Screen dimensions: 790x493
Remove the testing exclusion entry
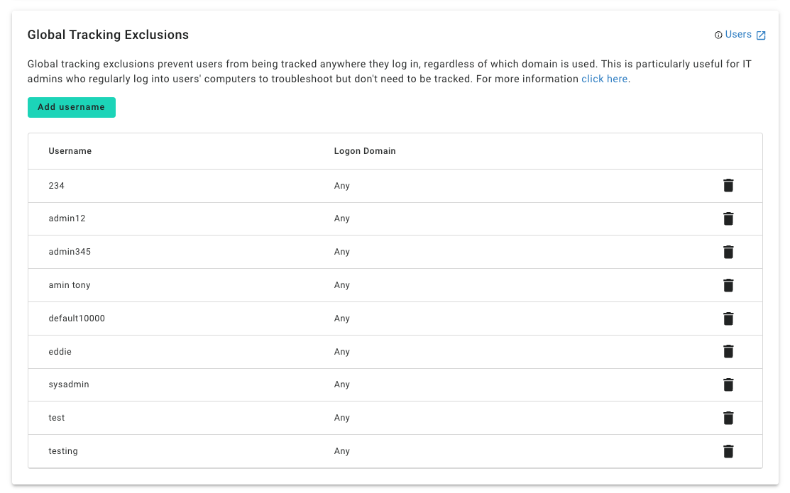[728, 450]
